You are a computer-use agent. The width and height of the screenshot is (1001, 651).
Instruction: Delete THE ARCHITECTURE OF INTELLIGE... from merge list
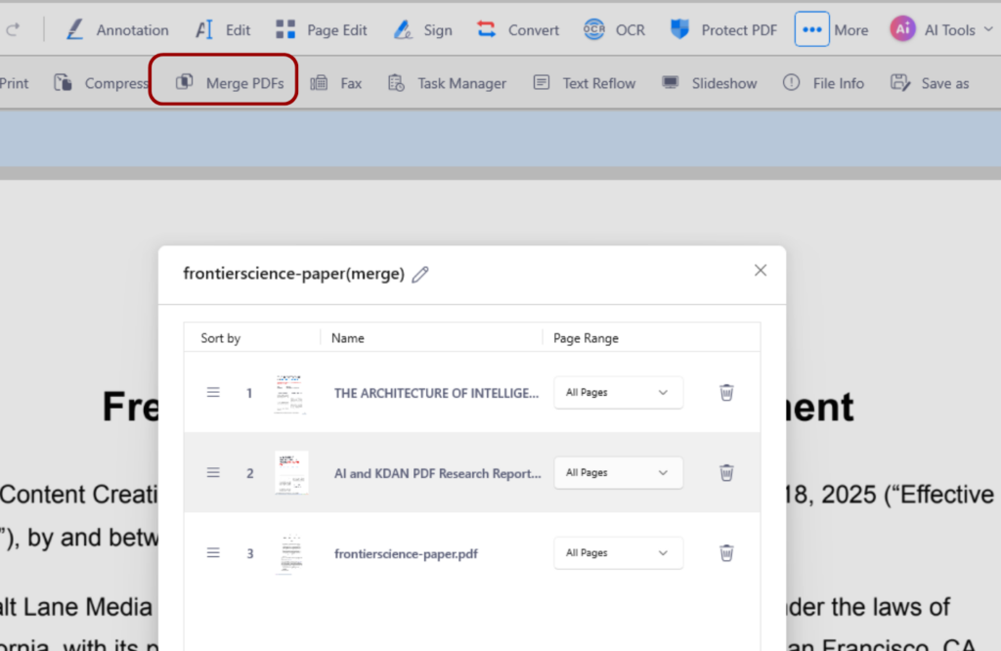(726, 392)
